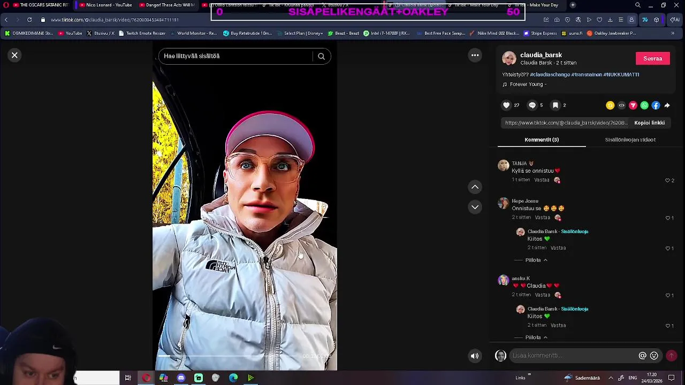Open the #NUKKUMATTI hashtag
The height and width of the screenshot is (385, 685).
click(621, 74)
